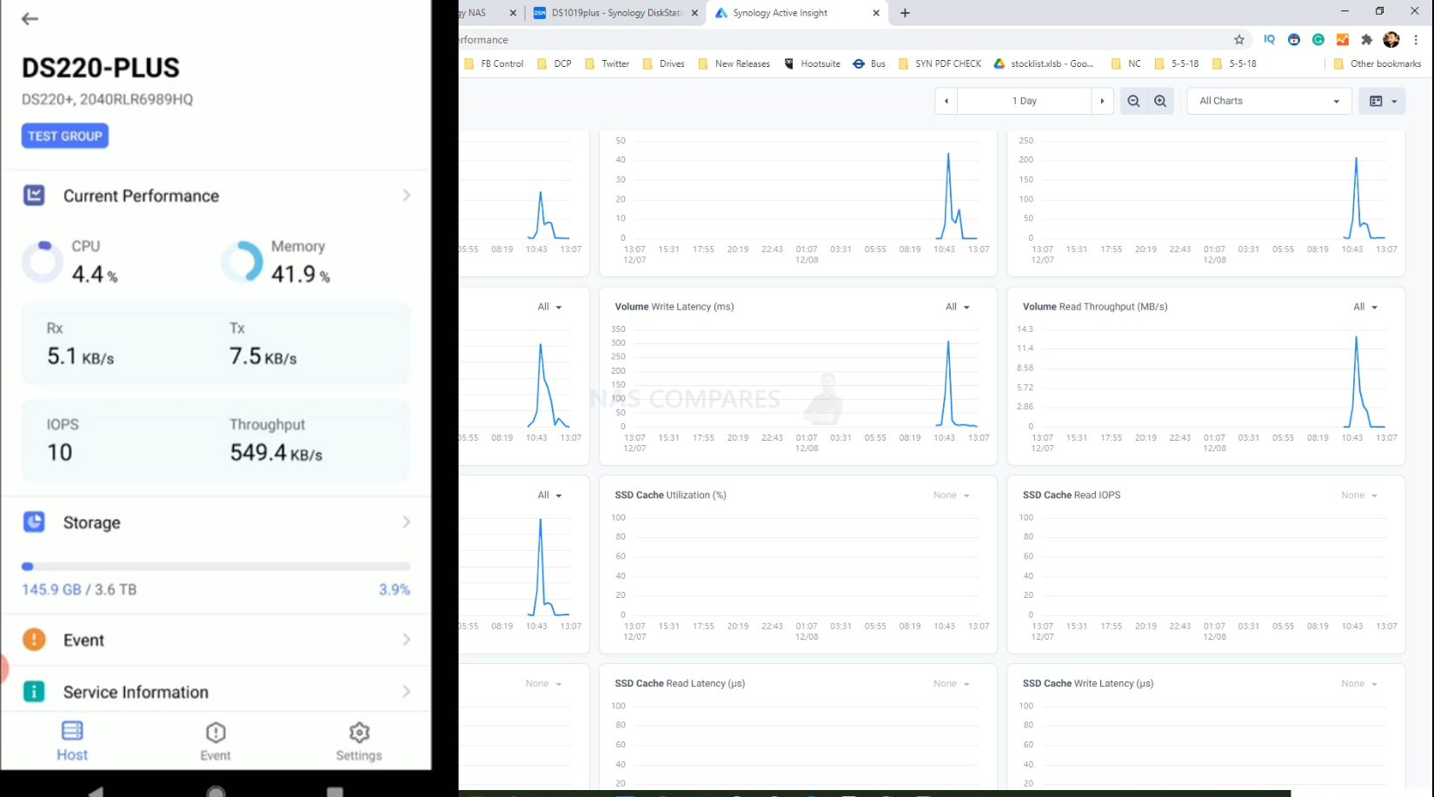Zoom out the chart time range
The height and width of the screenshot is (797, 1434).
[1133, 101]
